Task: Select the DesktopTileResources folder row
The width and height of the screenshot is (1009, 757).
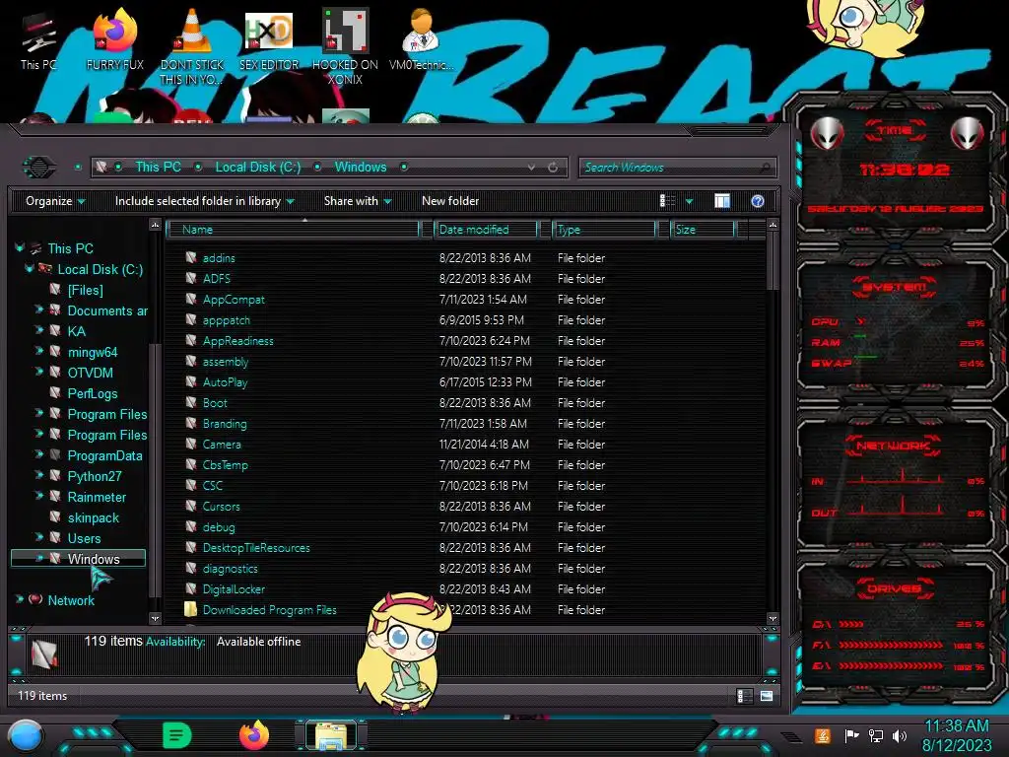Action: point(465,548)
